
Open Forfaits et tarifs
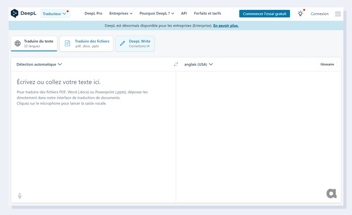207,13
